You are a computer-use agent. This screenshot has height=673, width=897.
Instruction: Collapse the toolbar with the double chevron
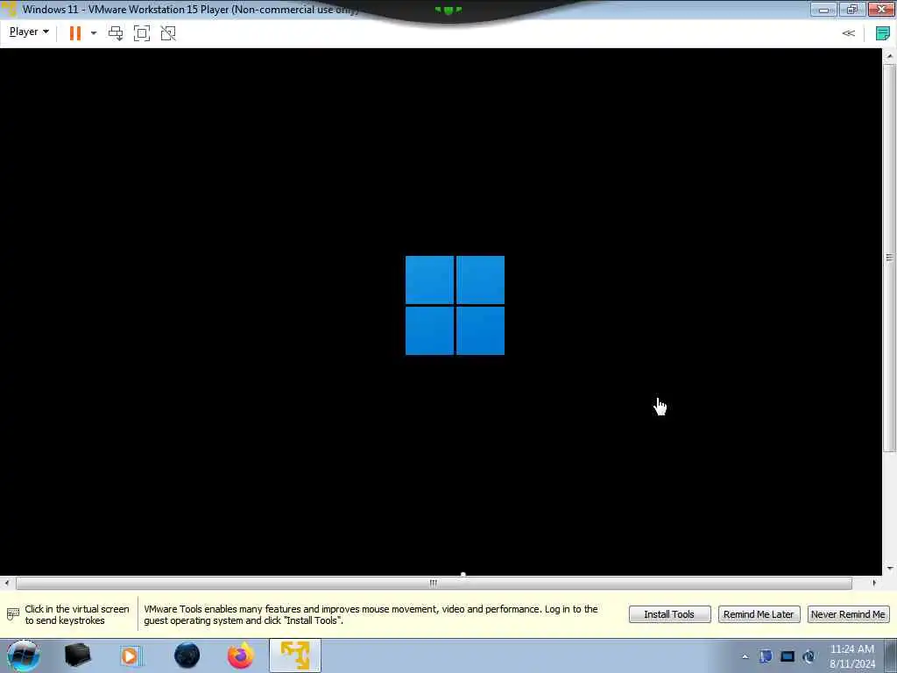click(x=848, y=33)
